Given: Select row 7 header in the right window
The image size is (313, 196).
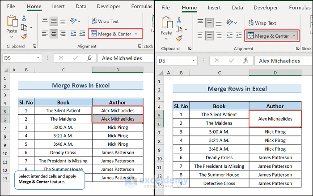Looking at the screenshot, I should [x=159, y=133].
